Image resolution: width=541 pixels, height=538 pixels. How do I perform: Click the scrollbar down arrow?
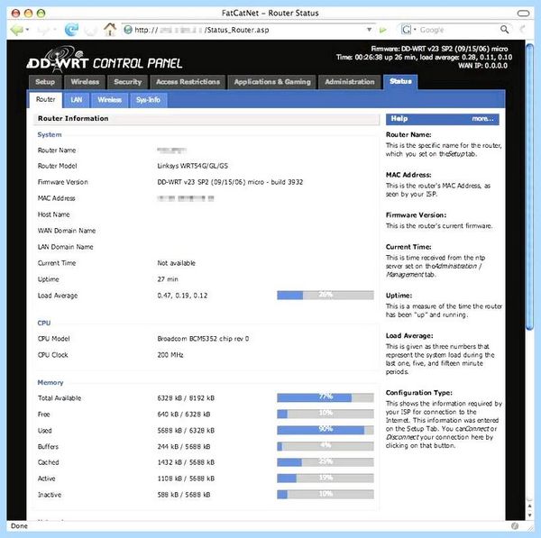(529, 515)
